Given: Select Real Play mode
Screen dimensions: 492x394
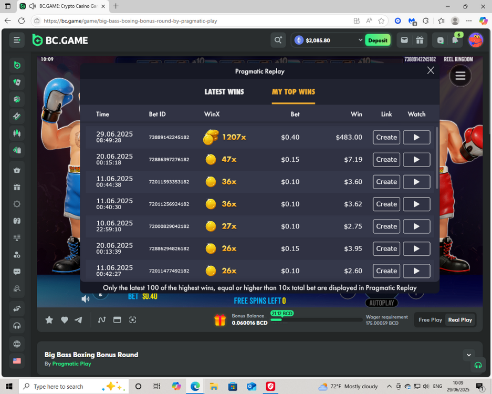Looking at the screenshot, I should point(459,320).
